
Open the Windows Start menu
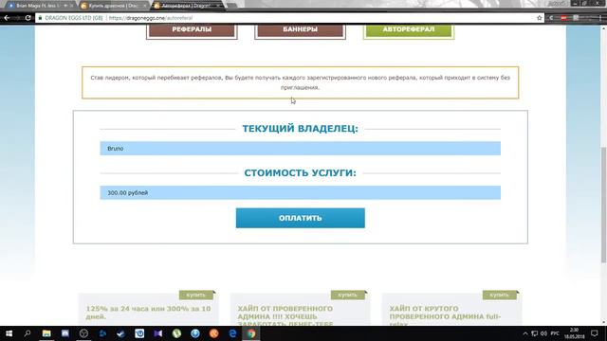[9, 333]
